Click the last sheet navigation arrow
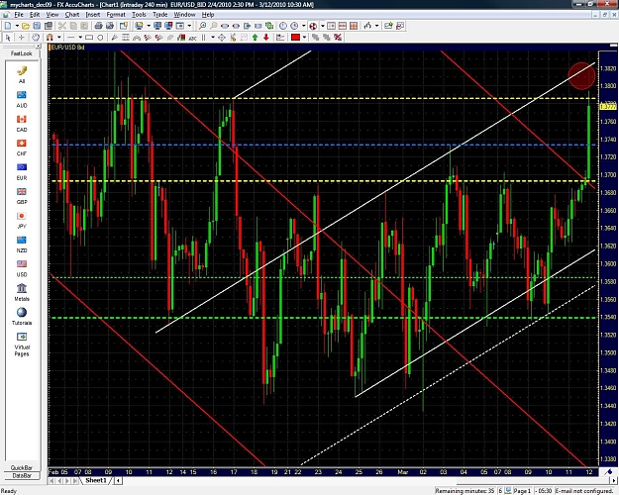Screen dimensions: 619x495 point(76,481)
